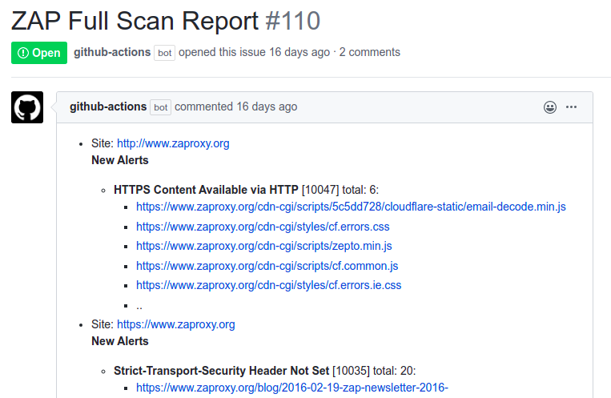Open the email-decode.min.js script link
Screen dimensions: 611x398
click(351, 206)
